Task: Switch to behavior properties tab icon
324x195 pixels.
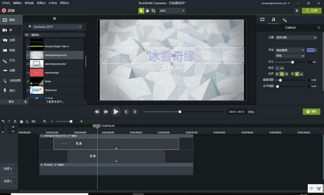Action: [x=285, y=20]
